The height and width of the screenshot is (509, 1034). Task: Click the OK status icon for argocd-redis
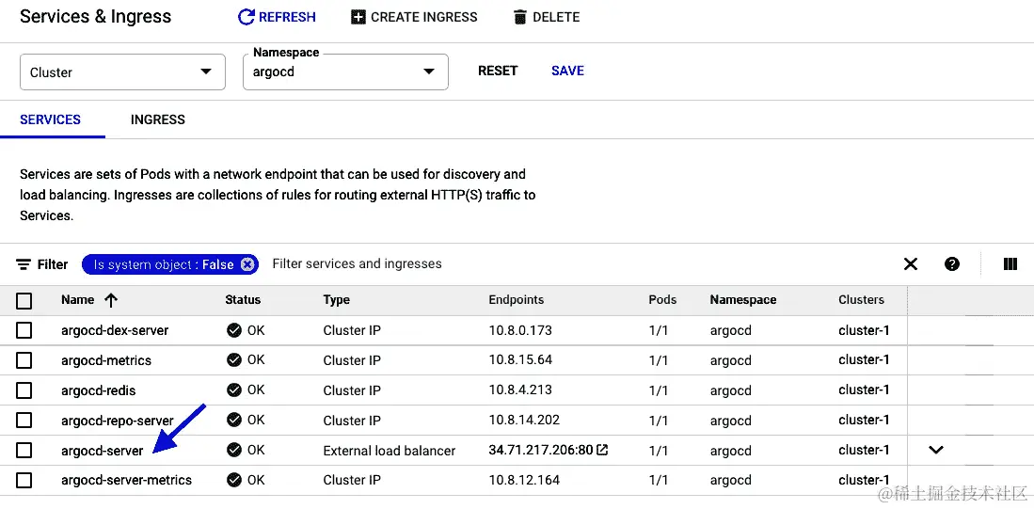click(x=234, y=390)
